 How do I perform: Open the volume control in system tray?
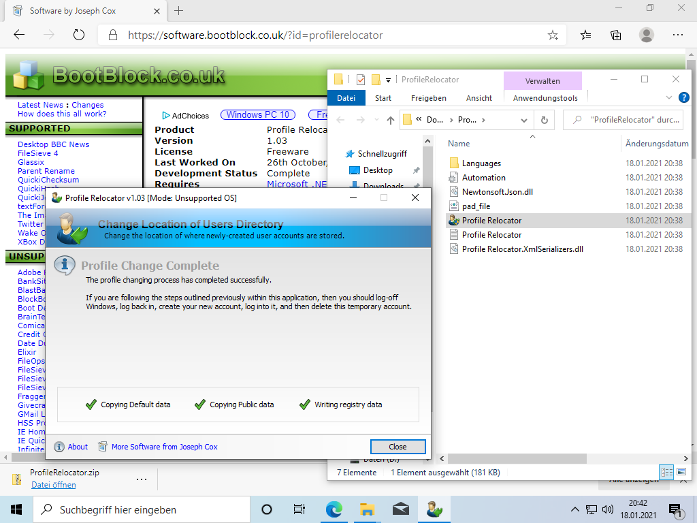click(x=608, y=509)
